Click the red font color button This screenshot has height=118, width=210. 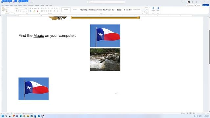pos(37,11)
